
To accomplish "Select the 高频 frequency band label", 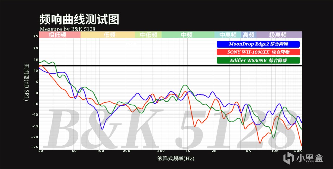I will click(x=248, y=35).
